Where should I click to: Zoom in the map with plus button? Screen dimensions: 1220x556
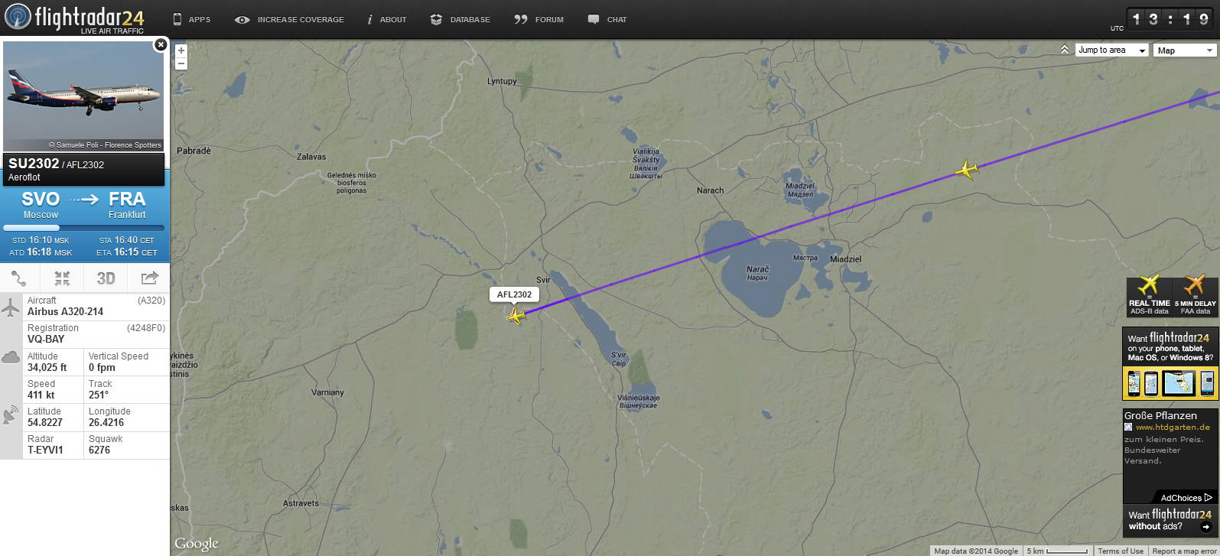tap(181, 50)
